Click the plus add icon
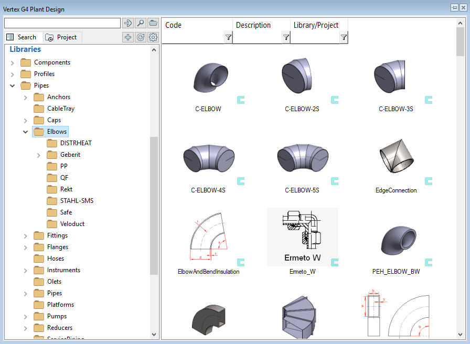This screenshot has width=470, height=344. 127,37
